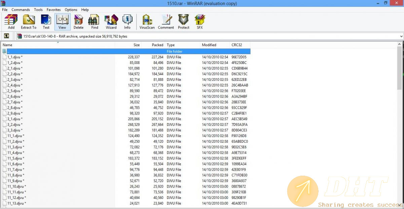Select file 3_3.djvu
404x209 pixels.
pos(15,130)
